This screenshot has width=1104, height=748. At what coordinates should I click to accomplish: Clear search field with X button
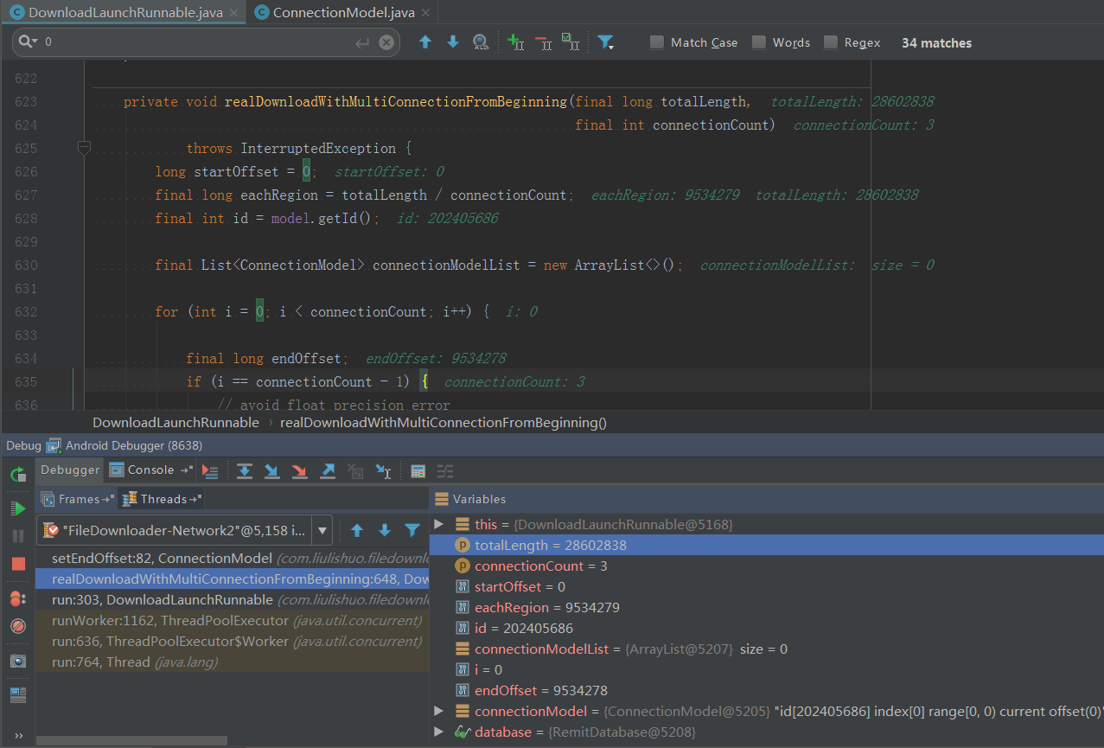[x=386, y=42]
